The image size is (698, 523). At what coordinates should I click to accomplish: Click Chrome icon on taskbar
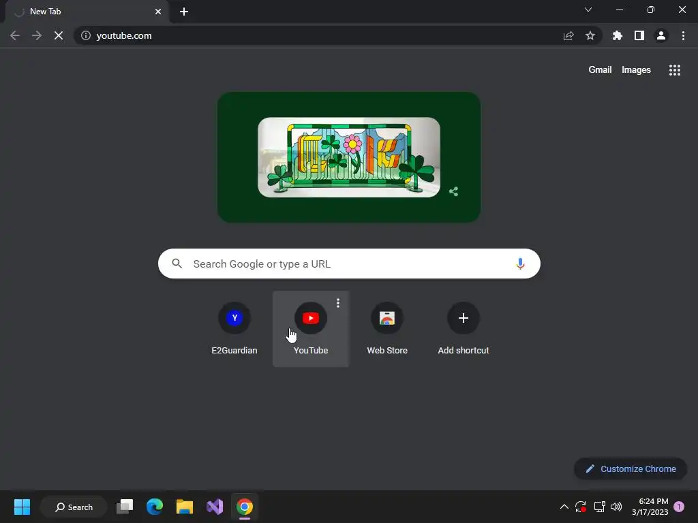coord(245,507)
